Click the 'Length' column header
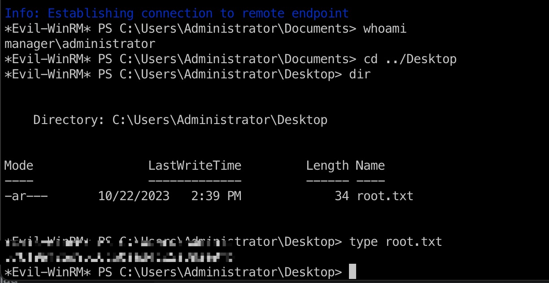This screenshot has height=283, width=549. pos(327,166)
